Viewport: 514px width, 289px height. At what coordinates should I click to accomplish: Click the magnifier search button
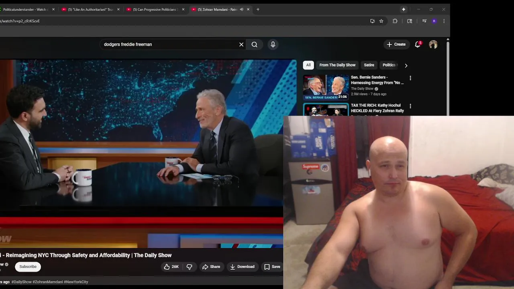(x=255, y=45)
